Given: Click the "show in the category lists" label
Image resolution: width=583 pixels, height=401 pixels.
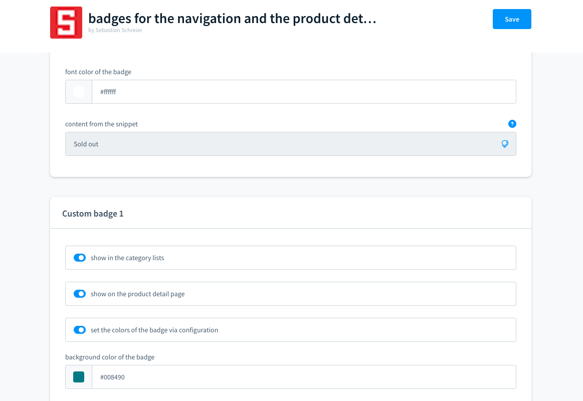Looking at the screenshot, I should tap(127, 258).
